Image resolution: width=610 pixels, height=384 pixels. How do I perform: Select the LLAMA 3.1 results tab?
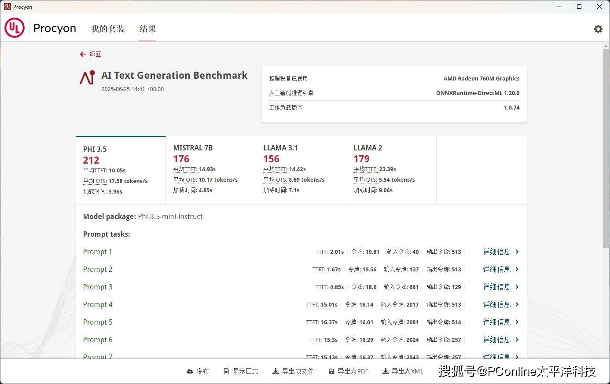[x=301, y=169]
